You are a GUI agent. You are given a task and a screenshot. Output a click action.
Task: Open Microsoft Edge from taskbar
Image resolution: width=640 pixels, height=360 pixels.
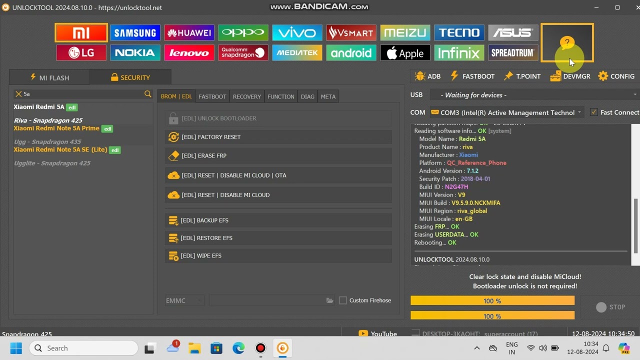point(238,348)
